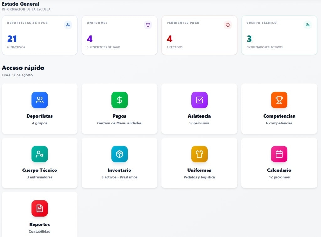Screen dimensions: 321x237
Task: Click the green dollar Pagos icon
Action: point(119,100)
